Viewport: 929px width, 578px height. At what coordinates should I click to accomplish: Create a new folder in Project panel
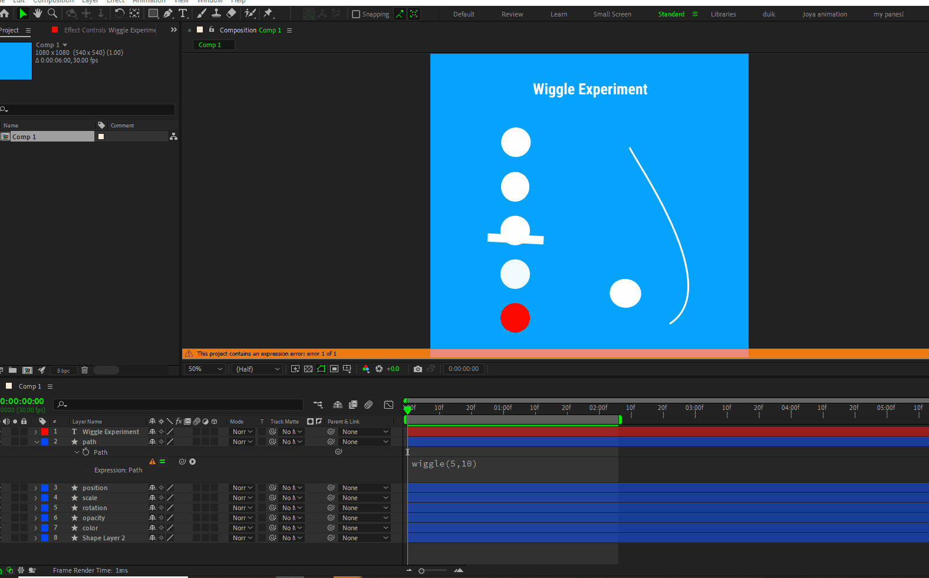click(12, 370)
